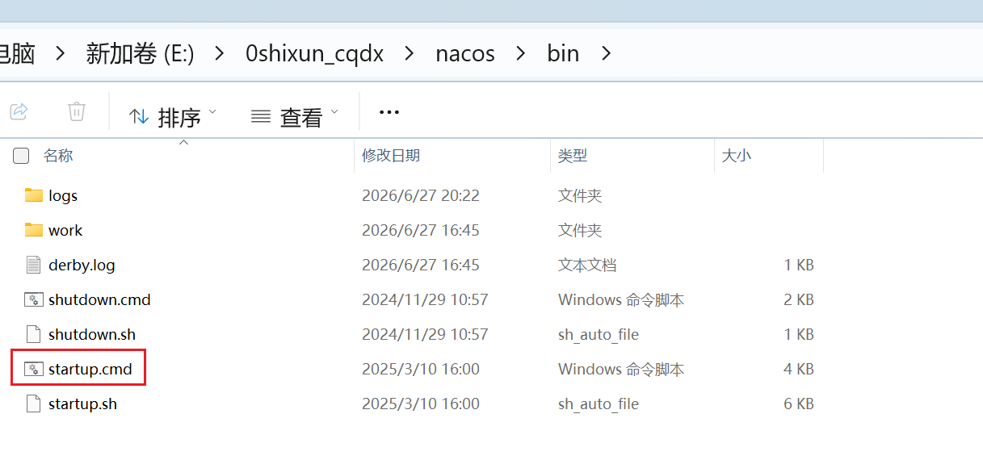The width and height of the screenshot is (983, 460).
Task: Click the derby.log text file icon
Action: tap(33, 265)
